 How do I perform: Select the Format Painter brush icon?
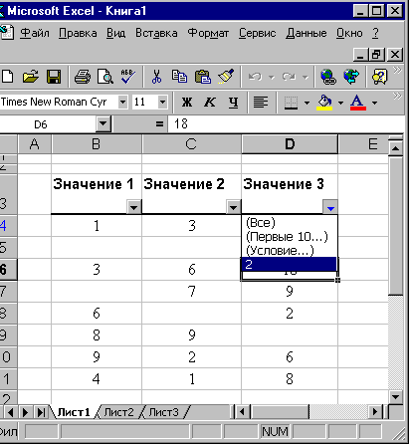tap(226, 77)
